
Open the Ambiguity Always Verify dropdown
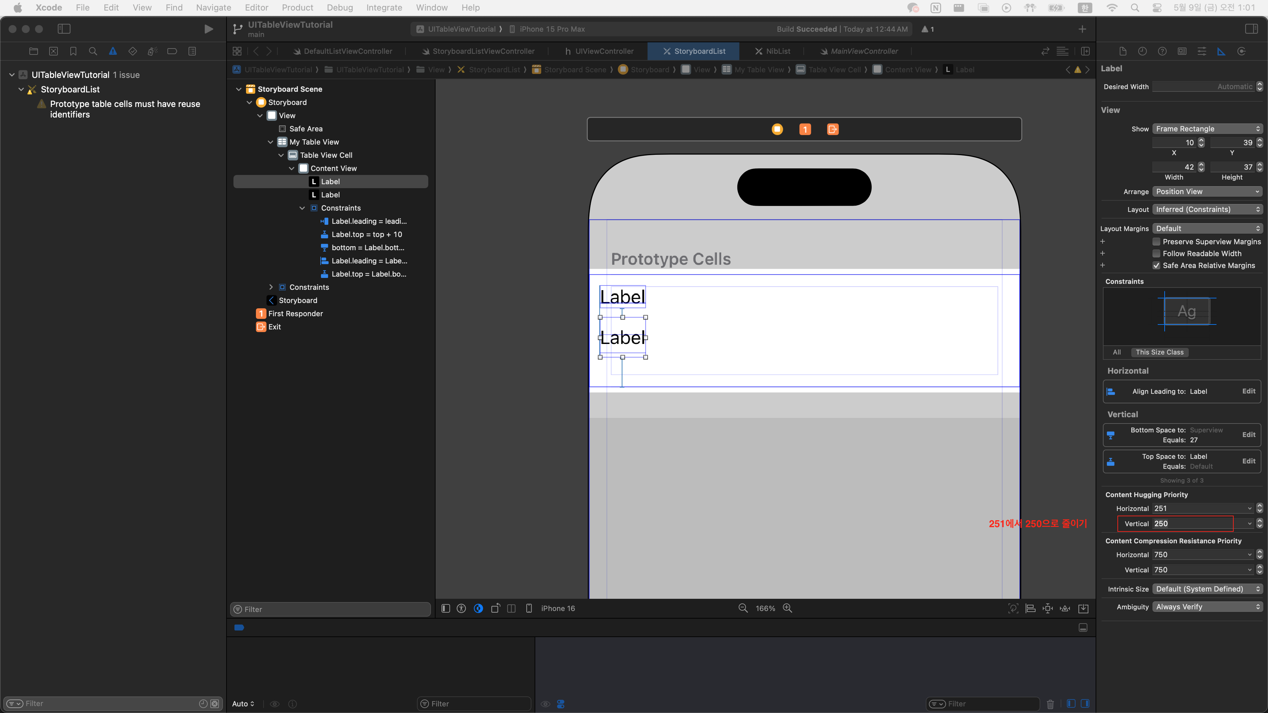(1208, 607)
